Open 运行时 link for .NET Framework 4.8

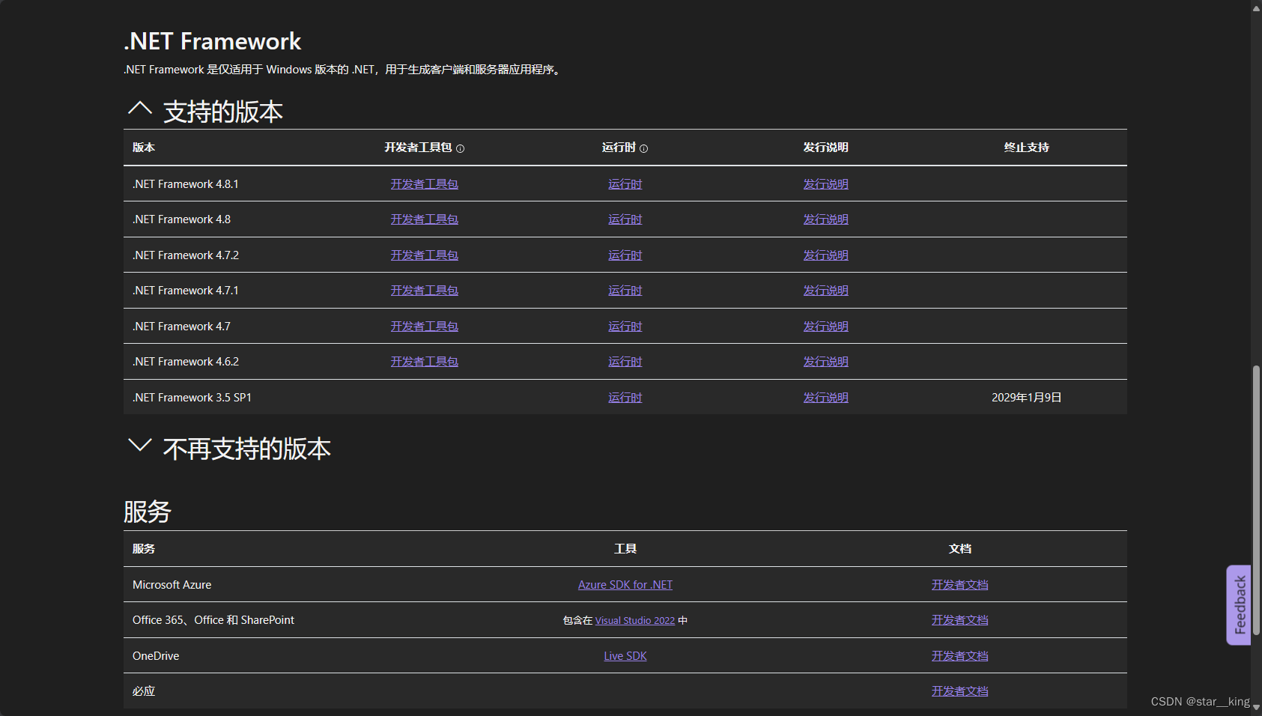(625, 219)
